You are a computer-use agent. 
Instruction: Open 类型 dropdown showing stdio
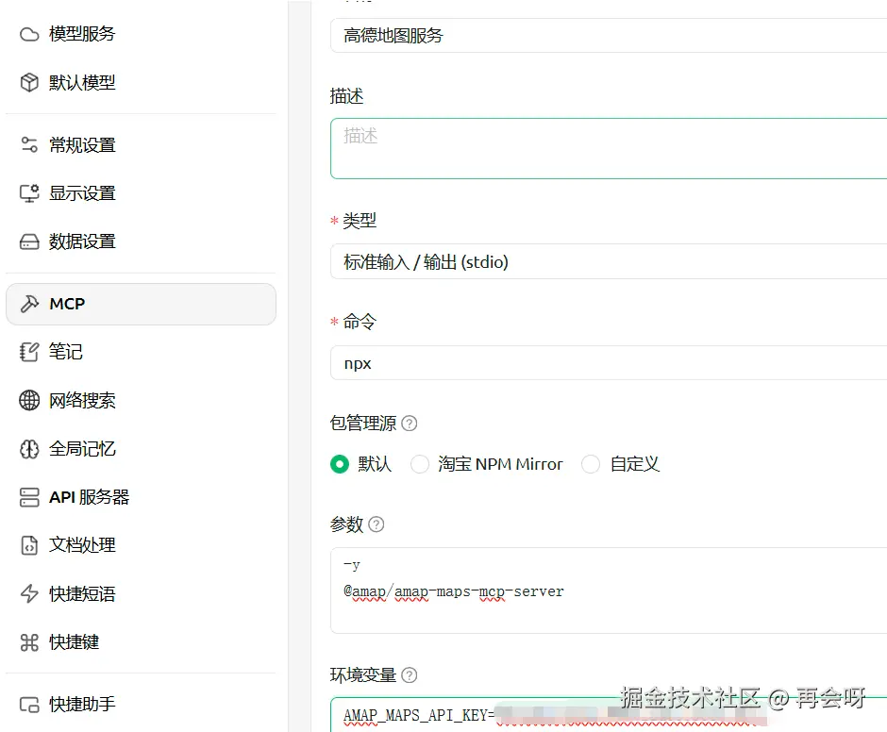point(609,262)
